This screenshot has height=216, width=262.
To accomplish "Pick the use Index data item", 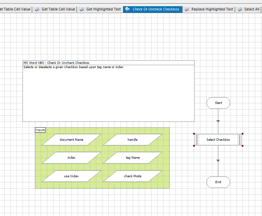I will [71, 176].
